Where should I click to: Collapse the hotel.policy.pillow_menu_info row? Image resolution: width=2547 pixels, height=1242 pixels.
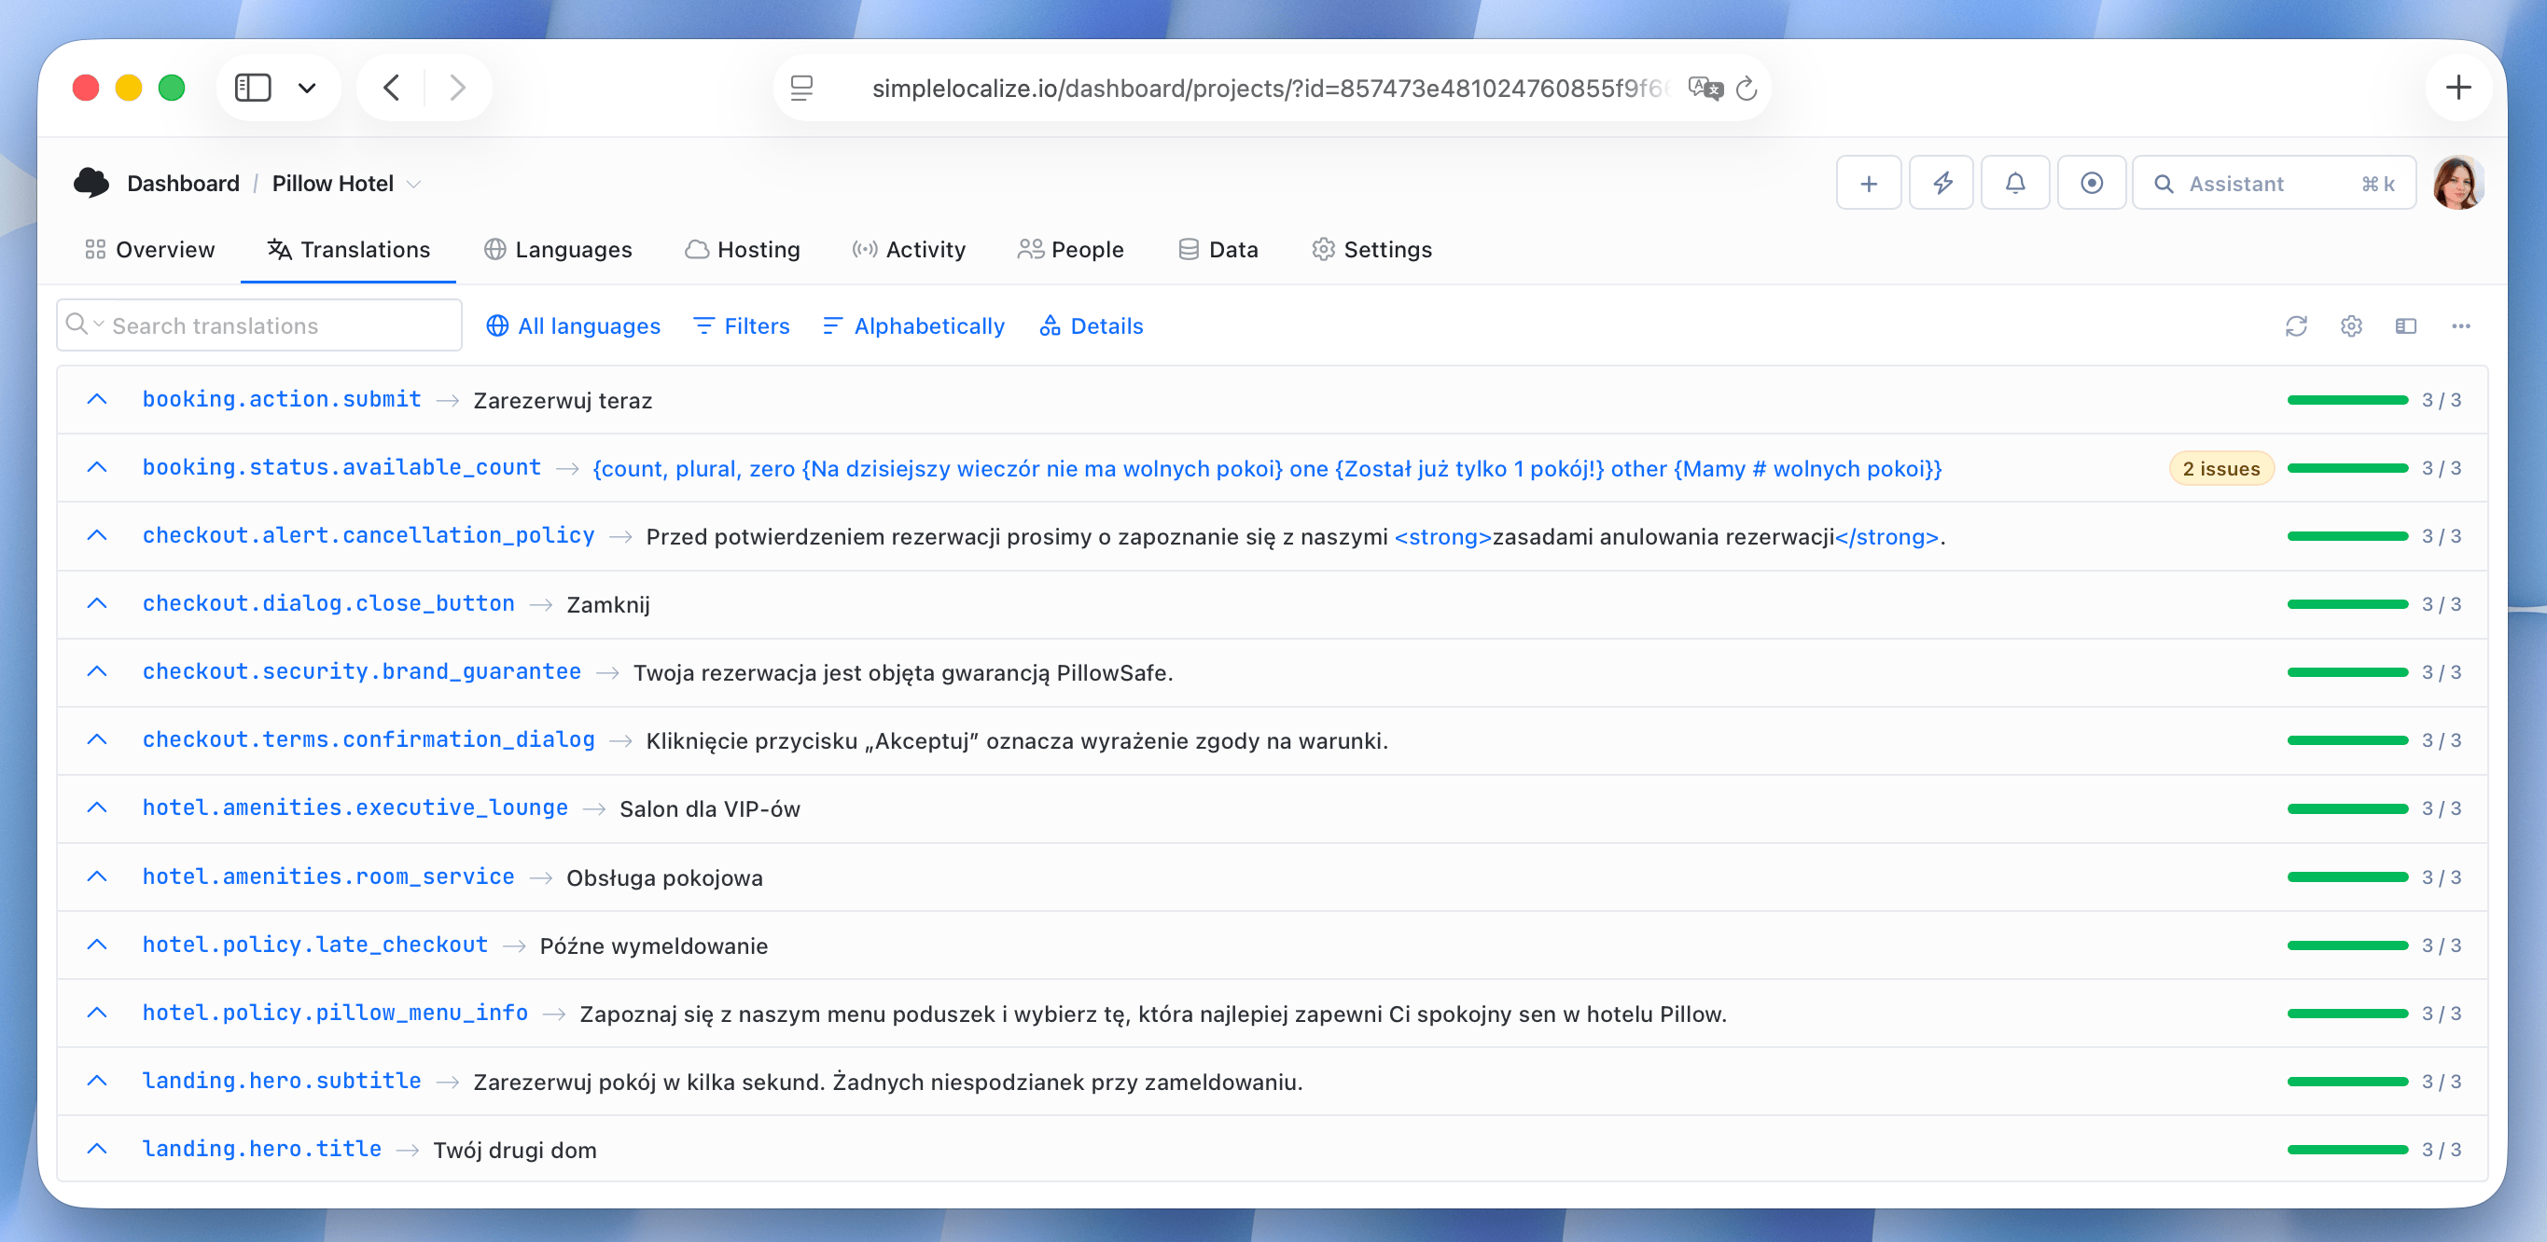(97, 1014)
